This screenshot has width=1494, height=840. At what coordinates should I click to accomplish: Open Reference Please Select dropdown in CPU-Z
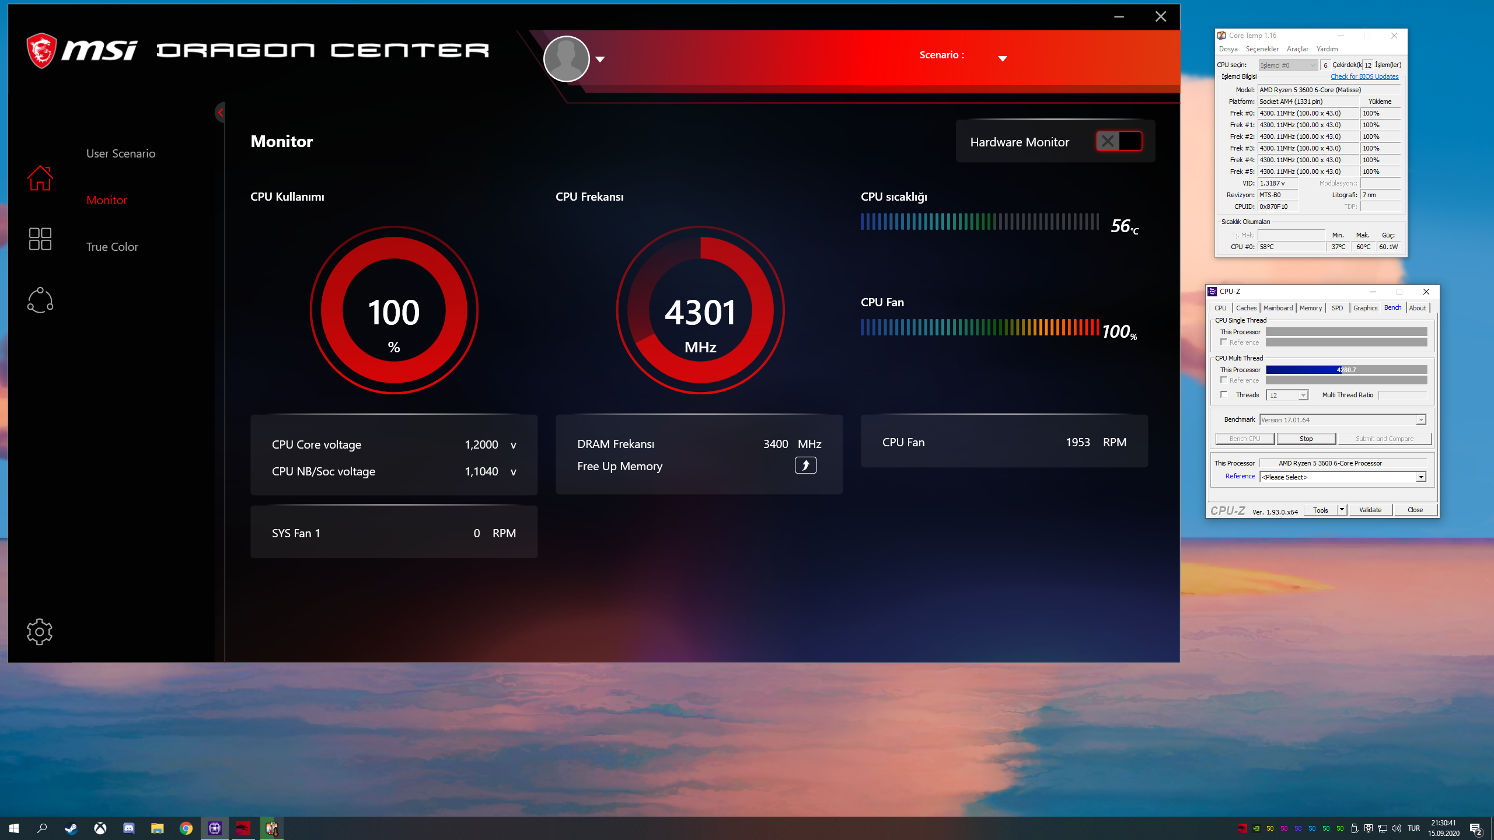(x=1343, y=477)
